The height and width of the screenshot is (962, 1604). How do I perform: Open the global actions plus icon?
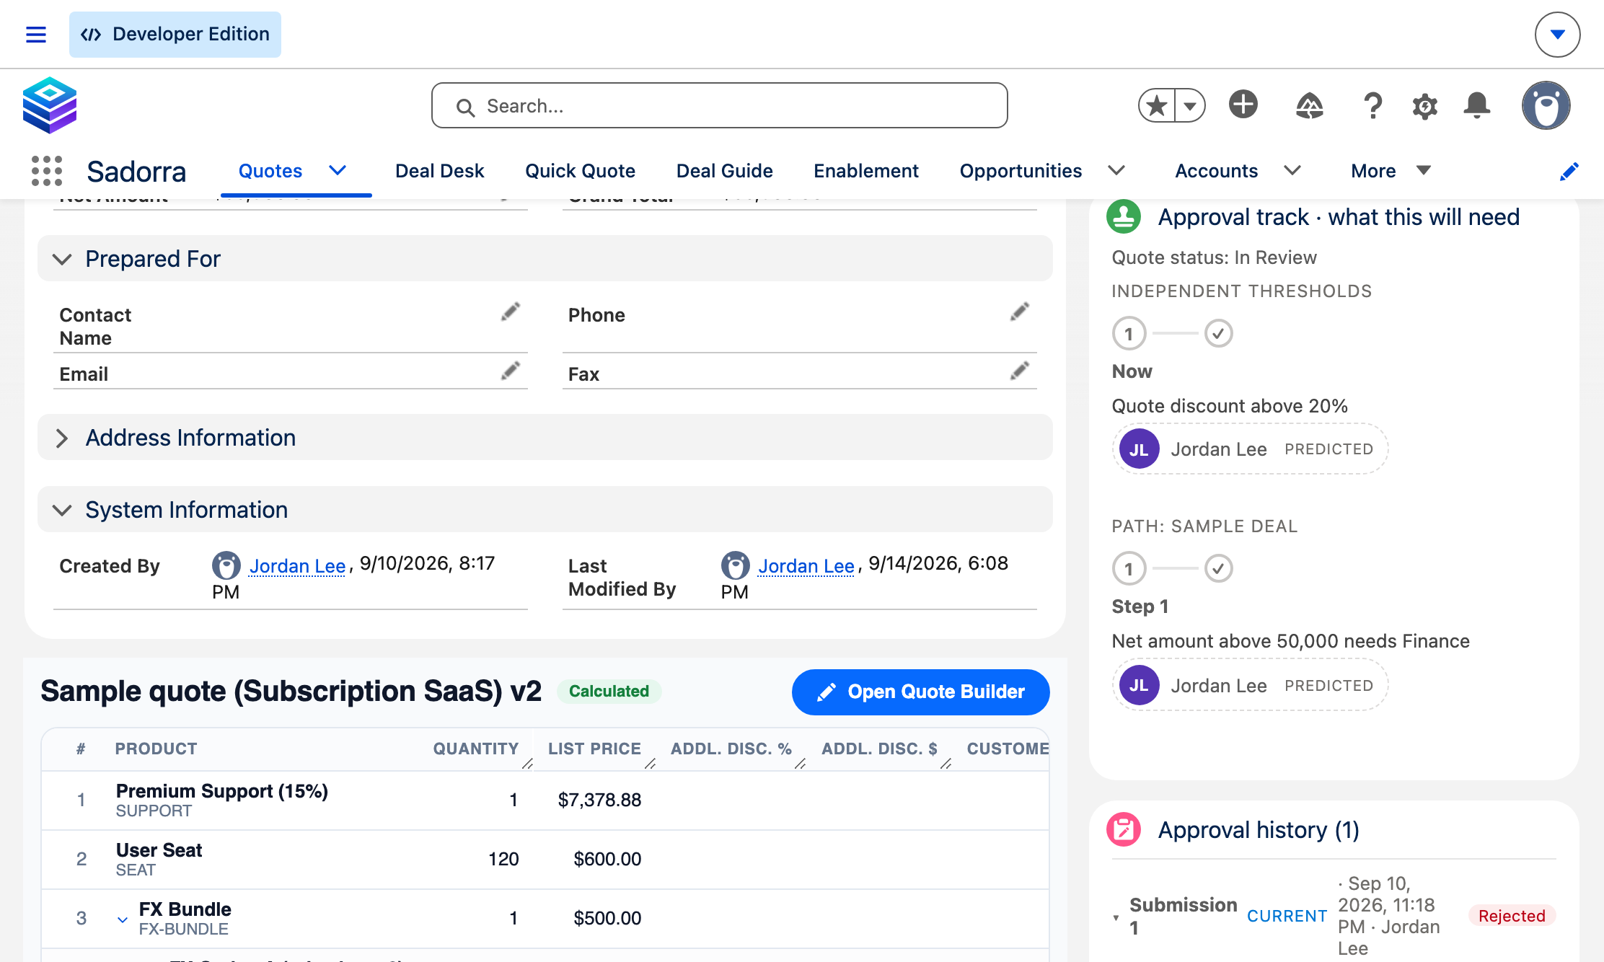[x=1243, y=105]
